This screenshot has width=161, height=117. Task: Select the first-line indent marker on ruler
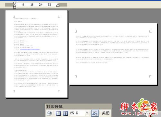[x=15, y=3]
